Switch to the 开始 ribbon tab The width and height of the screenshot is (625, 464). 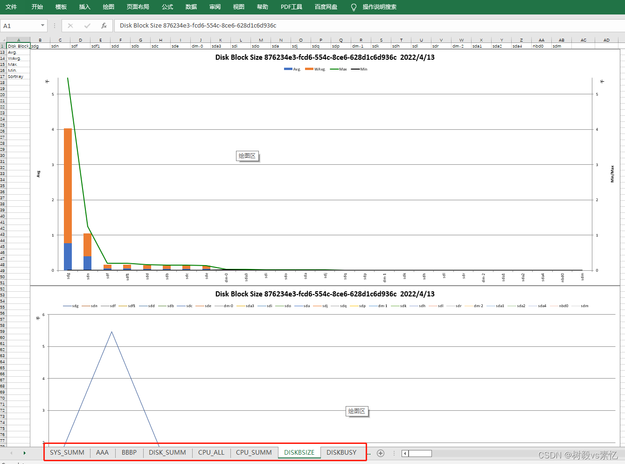pyautogui.click(x=37, y=7)
